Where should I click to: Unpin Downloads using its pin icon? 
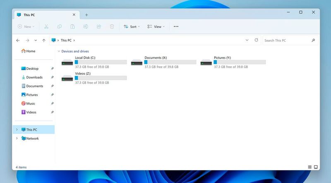[53, 77]
